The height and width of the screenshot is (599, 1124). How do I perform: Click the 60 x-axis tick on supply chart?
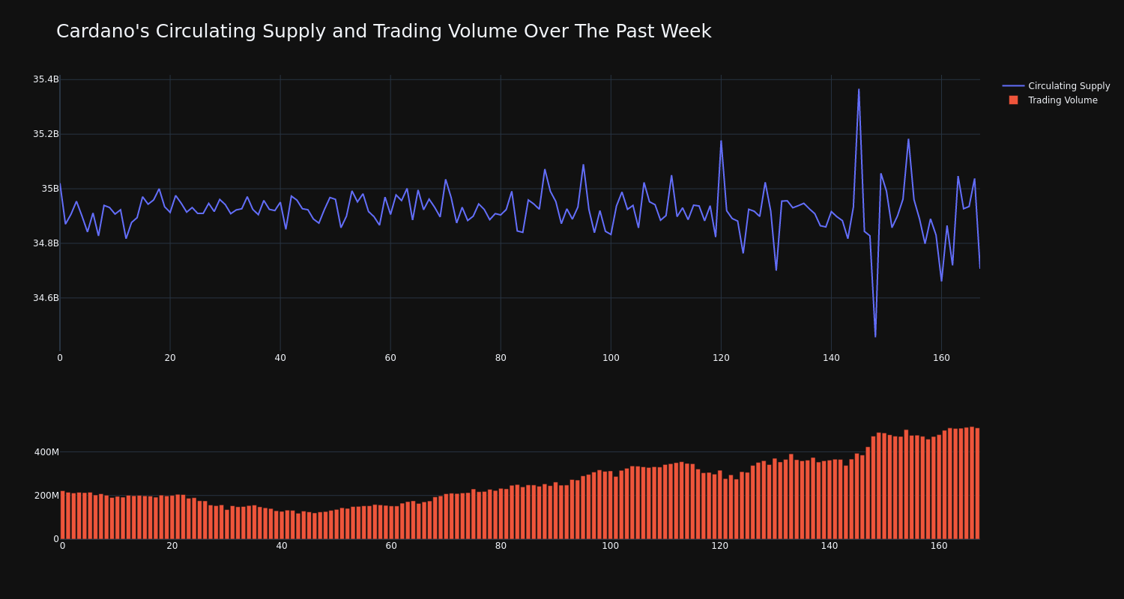tap(390, 358)
